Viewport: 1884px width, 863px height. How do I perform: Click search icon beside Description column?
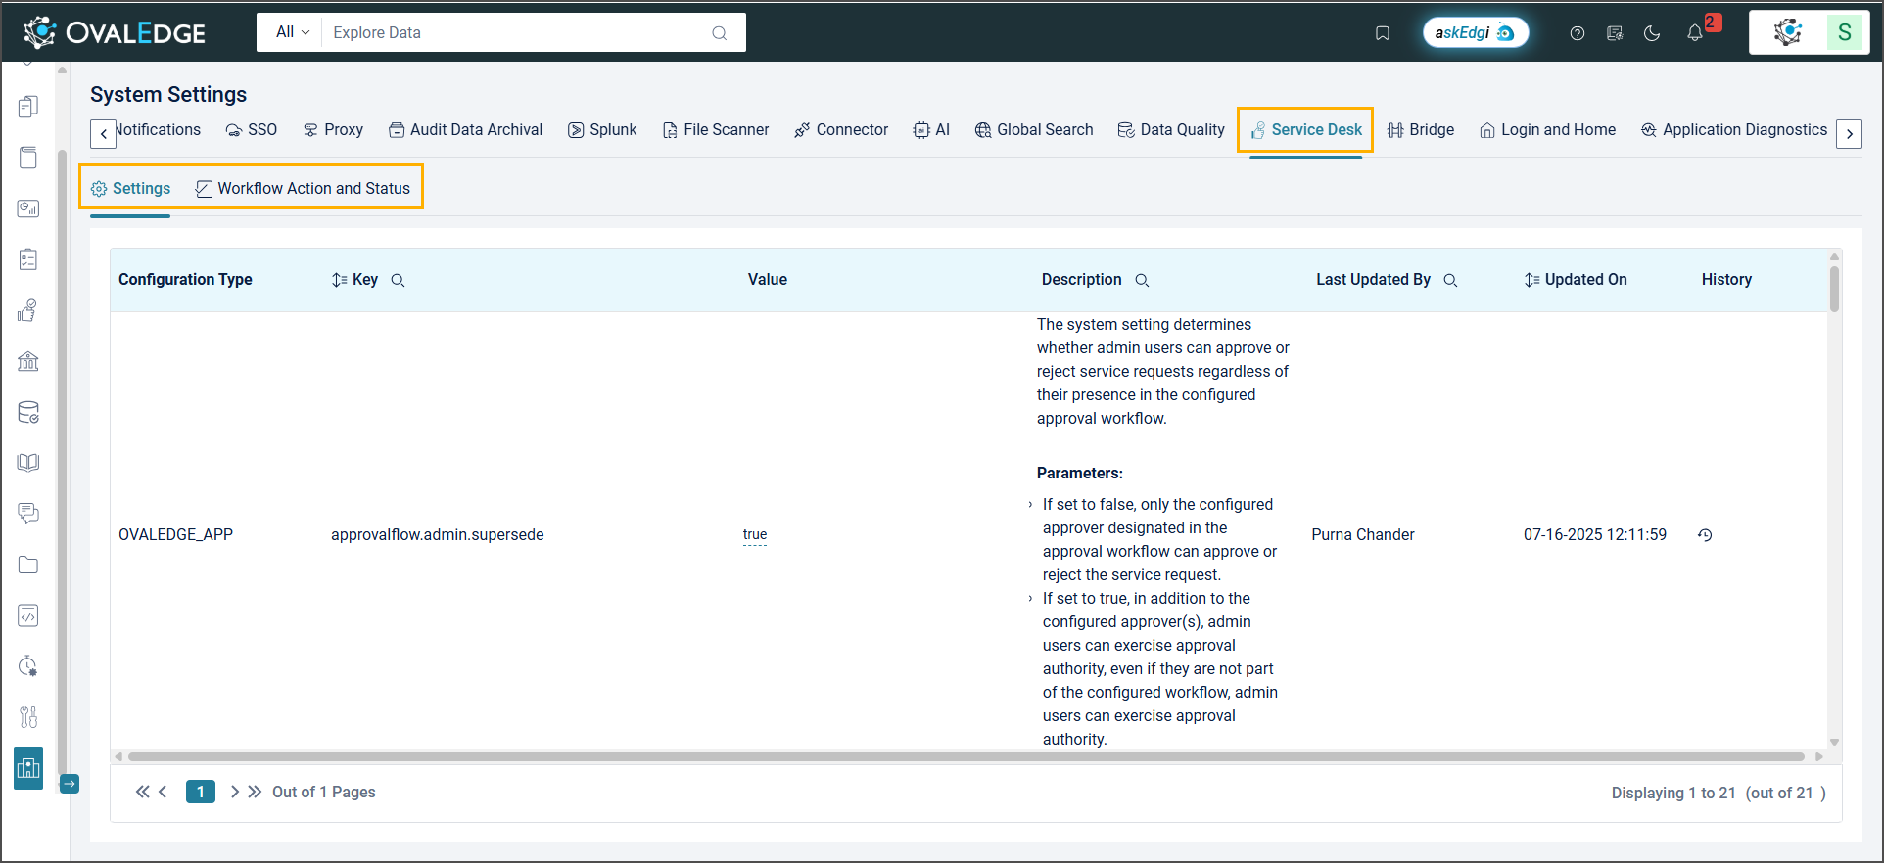1142,281
